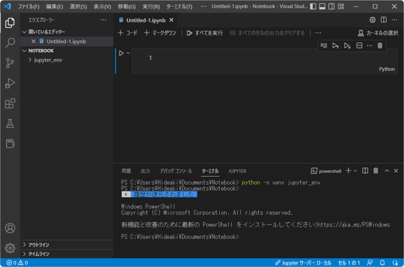Switch to the JUPYTER panel tab

coord(237,171)
